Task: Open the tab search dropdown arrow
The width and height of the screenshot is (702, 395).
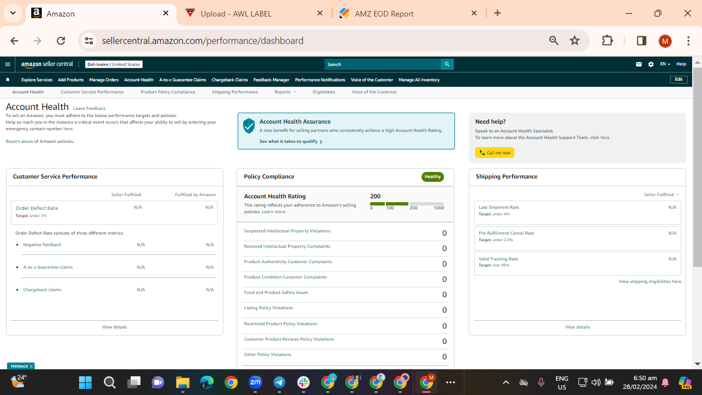Action: (x=13, y=13)
